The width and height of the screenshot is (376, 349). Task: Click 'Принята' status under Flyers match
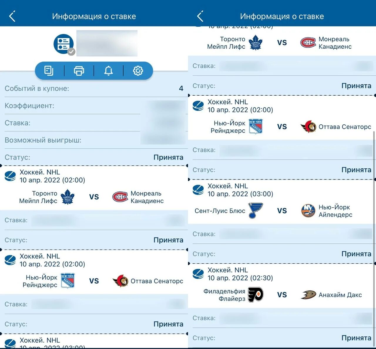click(x=356, y=338)
